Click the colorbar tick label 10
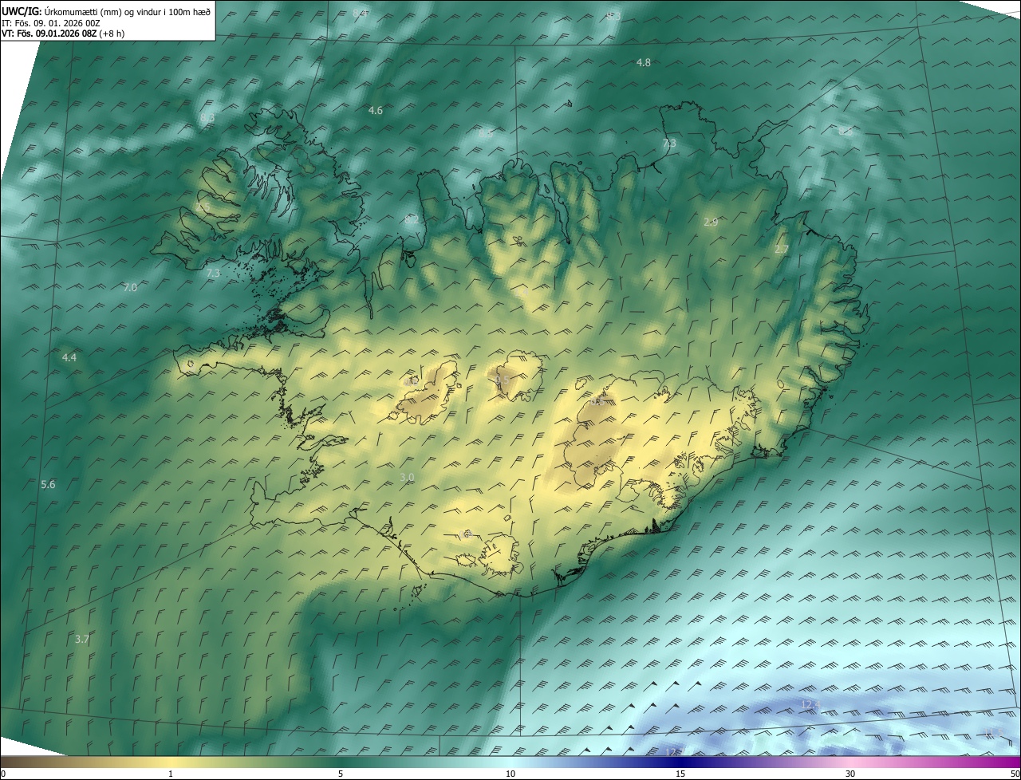The image size is (1021, 780). pyautogui.click(x=510, y=774)
